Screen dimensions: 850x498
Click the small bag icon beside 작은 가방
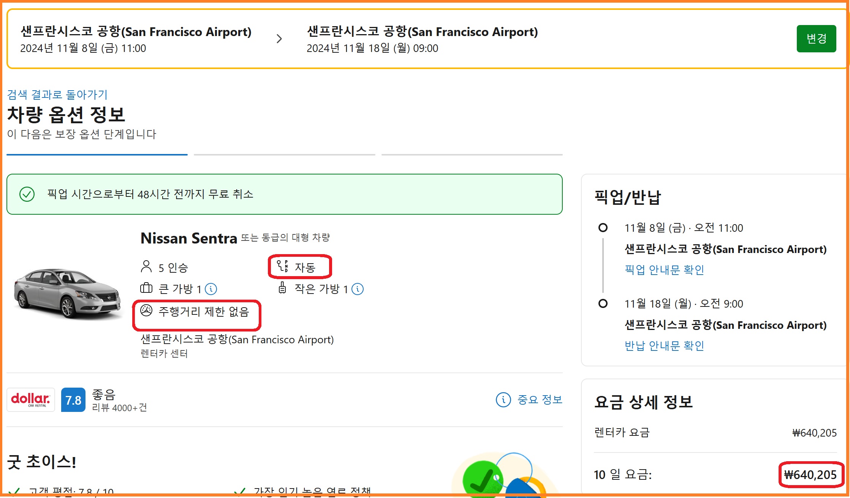[x=282, y=288]
